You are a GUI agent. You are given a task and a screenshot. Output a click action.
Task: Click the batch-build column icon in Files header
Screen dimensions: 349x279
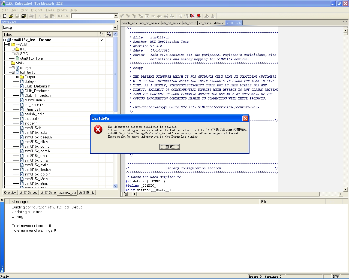(x=109, y=34)
